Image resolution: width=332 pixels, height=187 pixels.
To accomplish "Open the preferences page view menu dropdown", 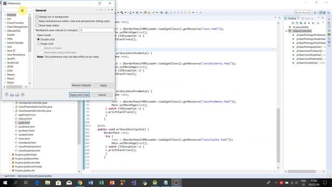I will click(112, 10).
